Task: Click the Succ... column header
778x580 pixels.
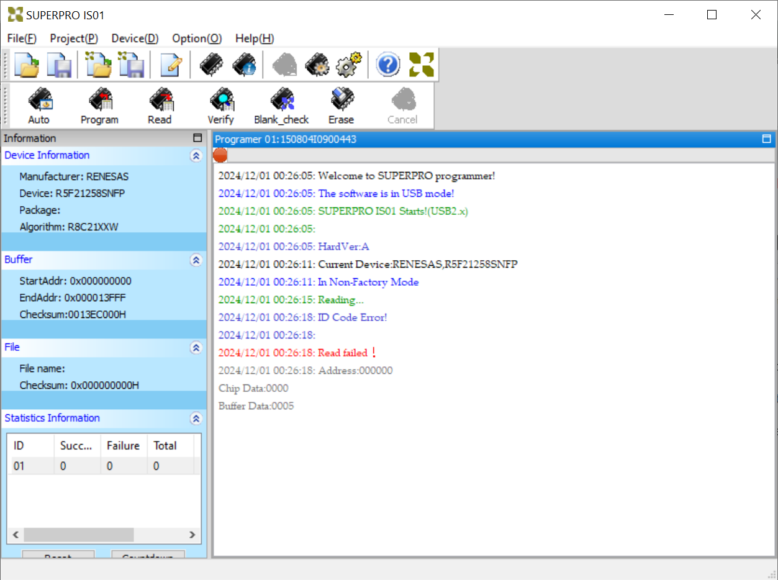Action: [77, 445]
